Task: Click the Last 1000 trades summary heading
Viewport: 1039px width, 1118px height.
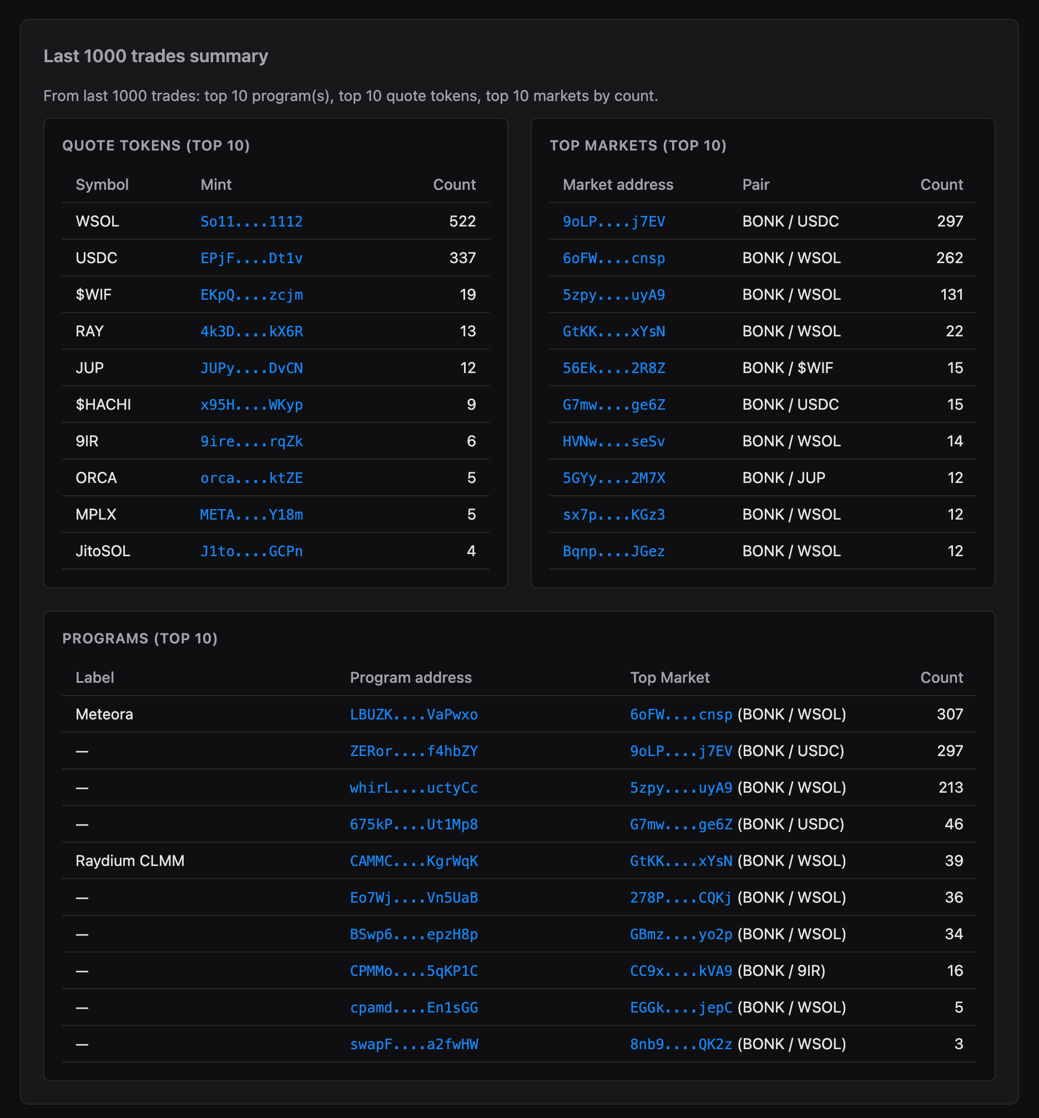Action: (156, 56)
